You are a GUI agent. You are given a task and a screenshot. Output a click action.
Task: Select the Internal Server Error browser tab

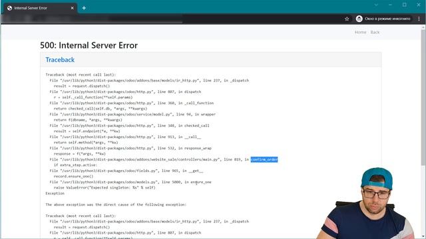click(40, 8)
